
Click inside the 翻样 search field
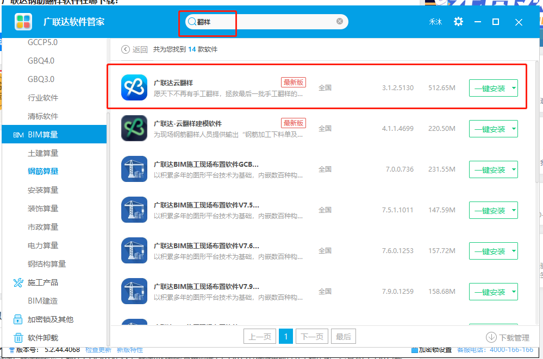point(267,22)
